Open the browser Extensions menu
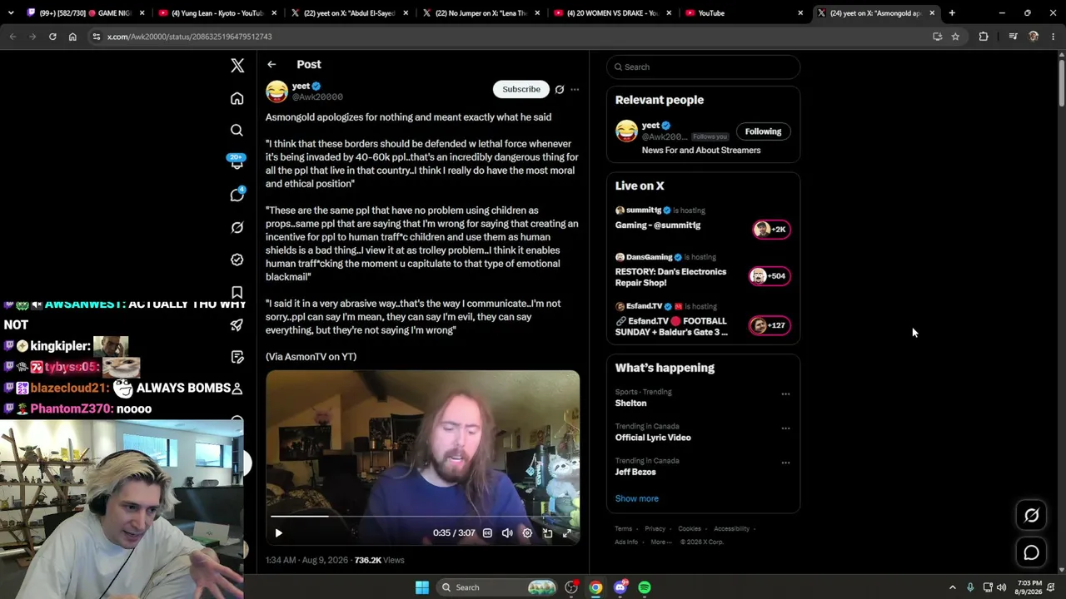Image resolution: width=1066 pixels, height=599 pixels. [x=984, y=37]
